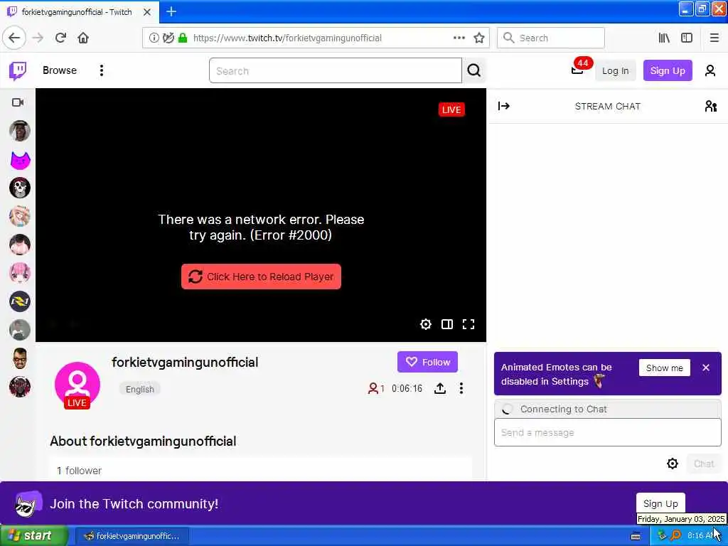Toggle the browser sidebar icon

coord(687,38)
